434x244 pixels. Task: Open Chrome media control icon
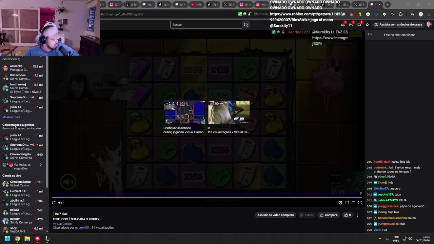[x=413, y=14]
